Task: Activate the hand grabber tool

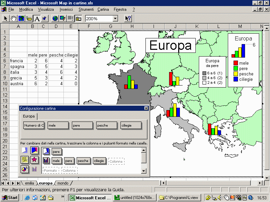Action: 13,18
